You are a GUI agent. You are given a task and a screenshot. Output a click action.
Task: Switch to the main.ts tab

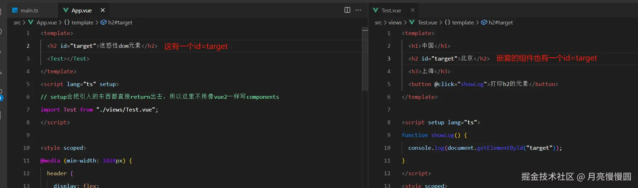[29, 11]
